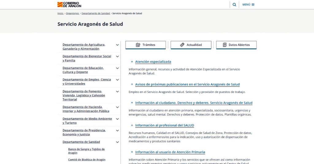The width and height of the screenshot is (314, 164).
Task: Open Departamento de Bienestar Social y Familia
Action: click(x=87, y=58)
